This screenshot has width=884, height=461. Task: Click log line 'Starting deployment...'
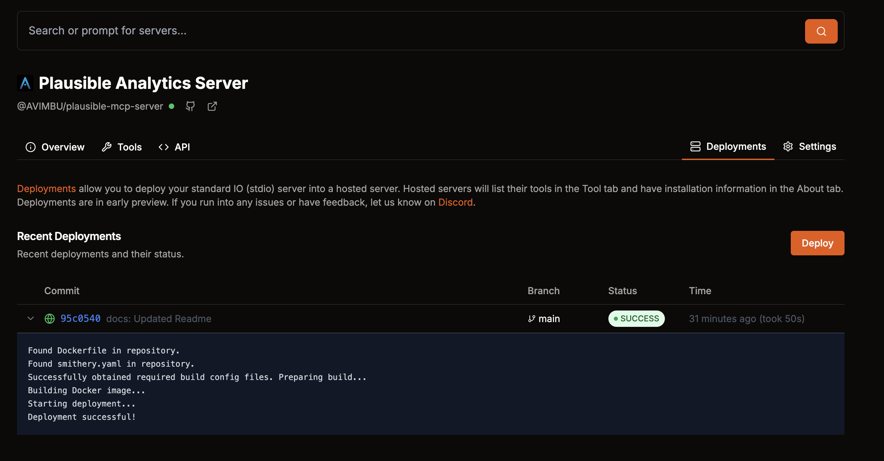pyautogui.click(x=82, y=404)
